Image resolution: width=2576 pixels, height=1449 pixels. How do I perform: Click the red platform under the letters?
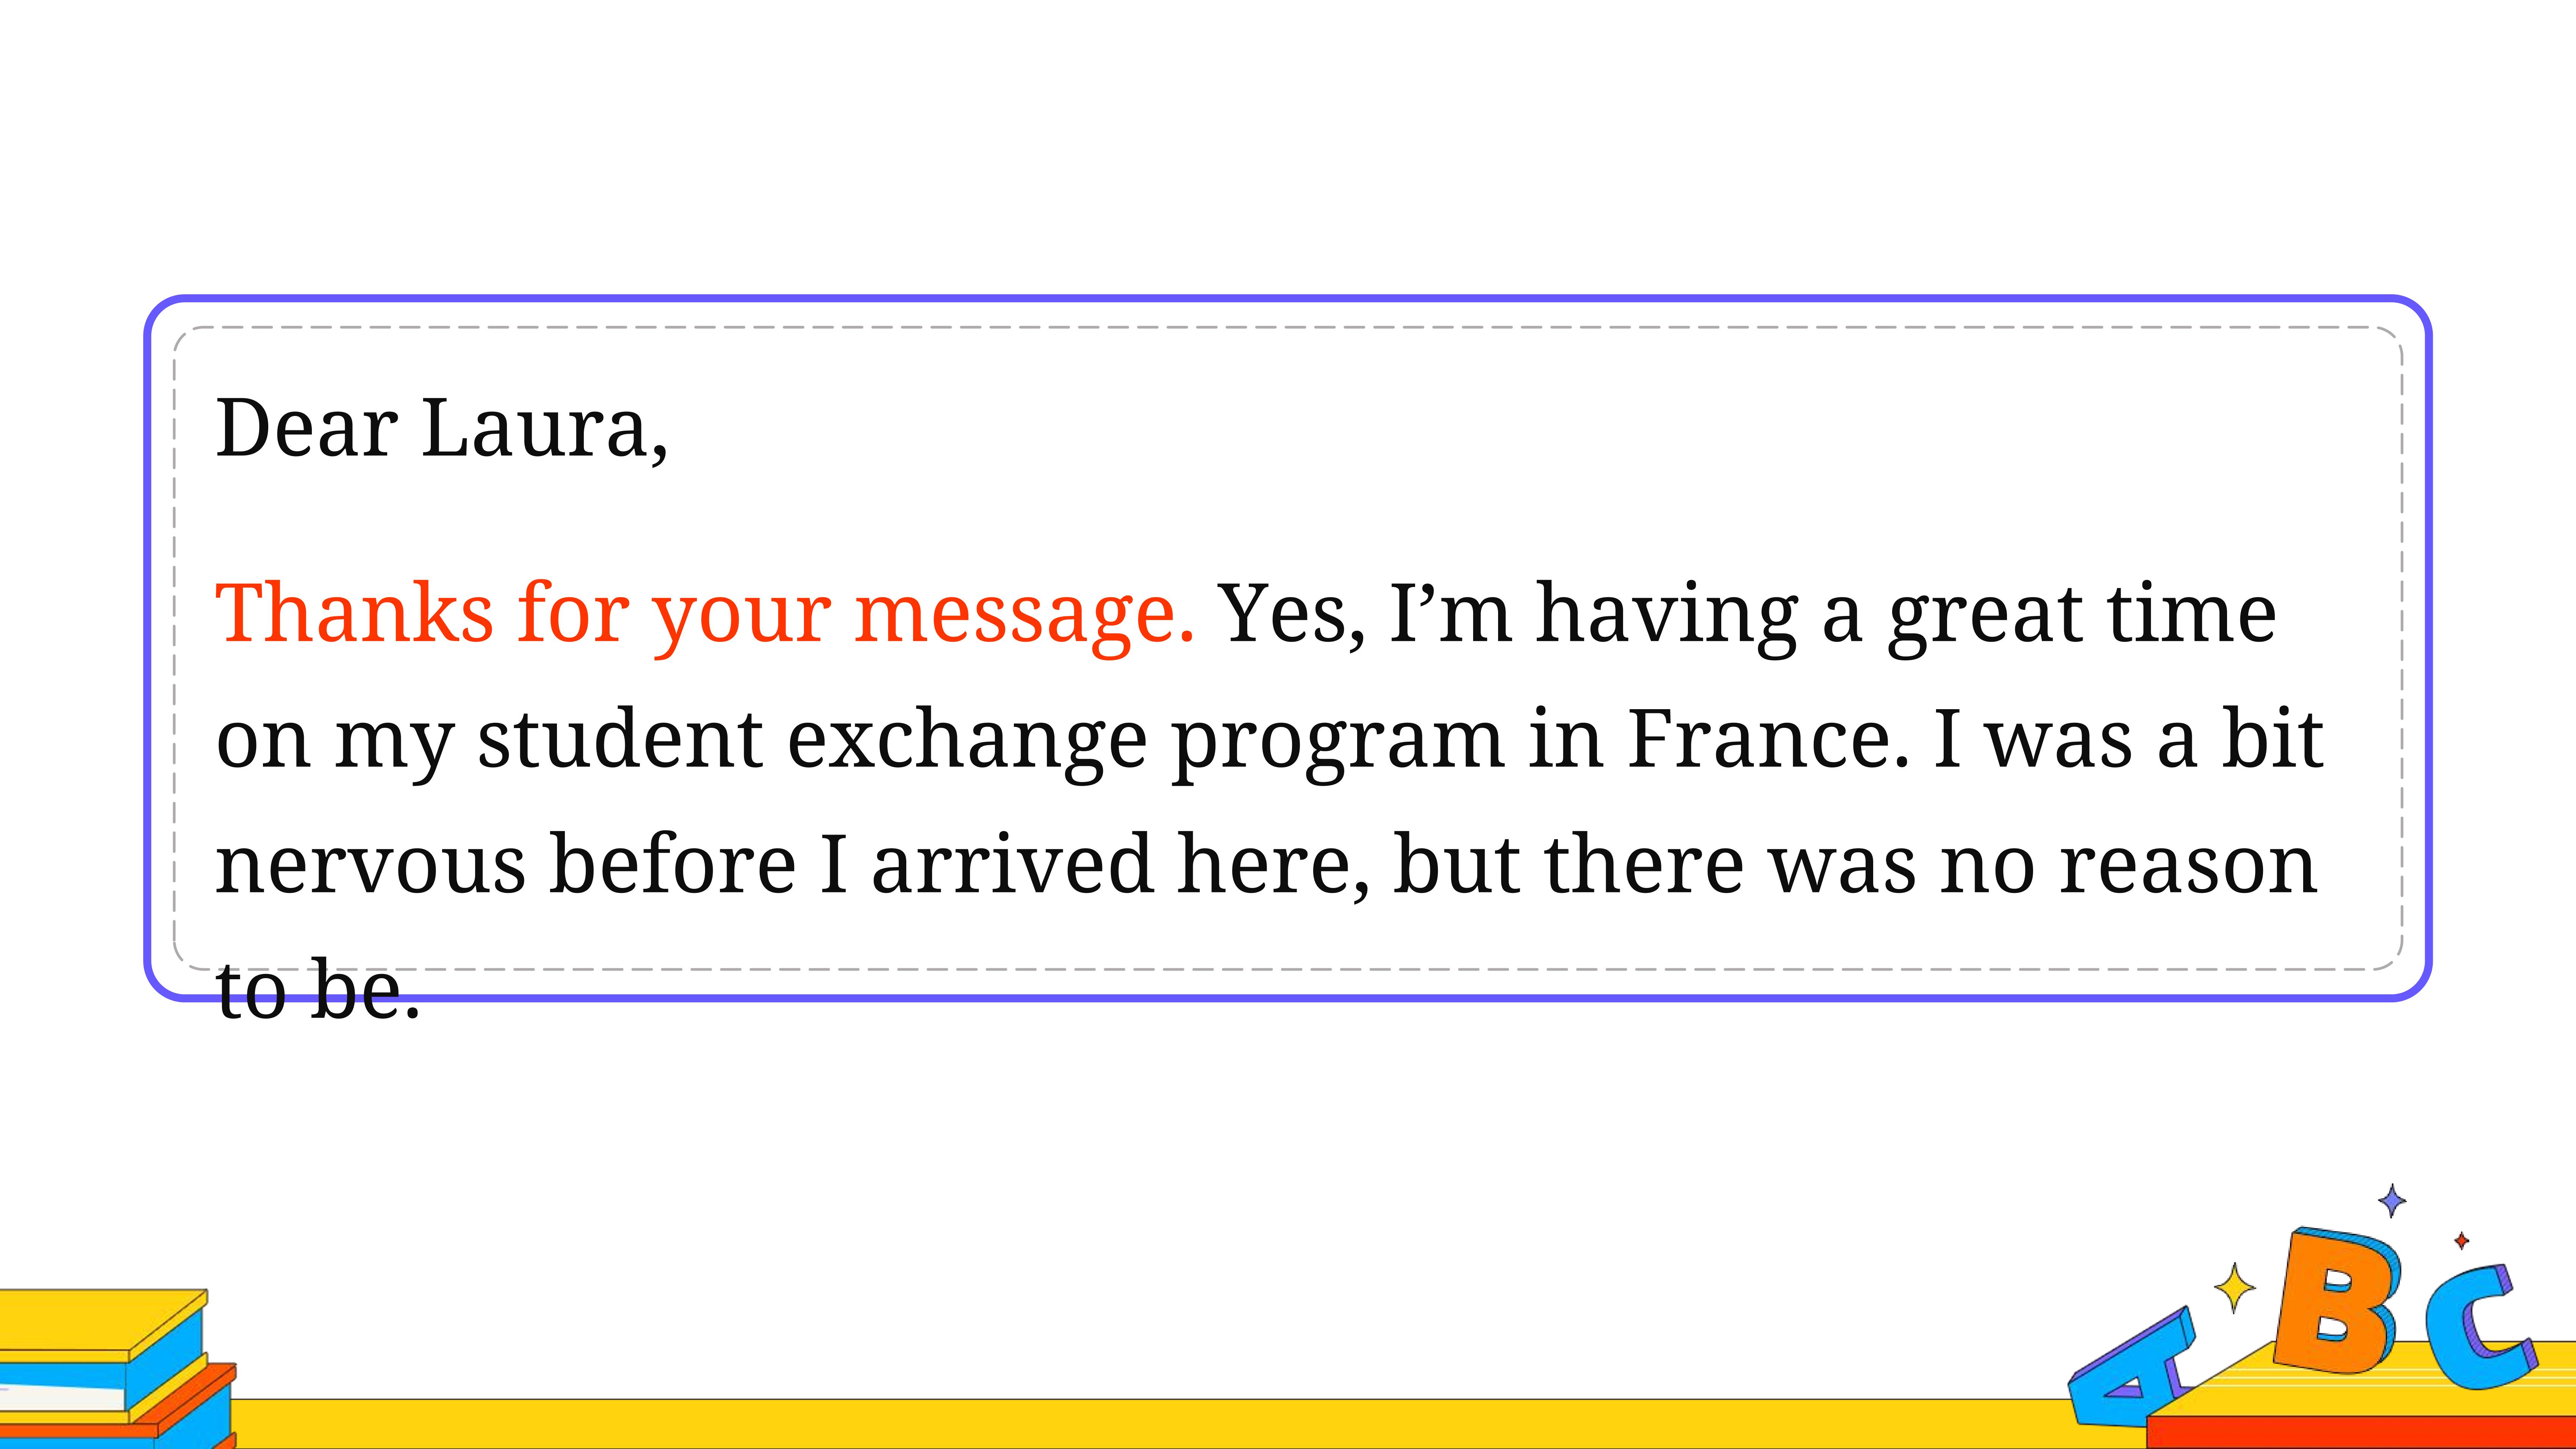(2360, 1432)
